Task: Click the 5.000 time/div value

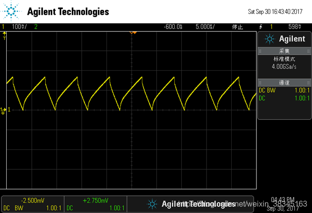Action: [205, 27]
